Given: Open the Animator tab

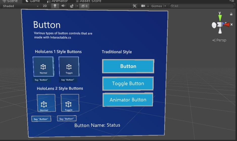Looking at the screenshot, I should tap(58, 1).
